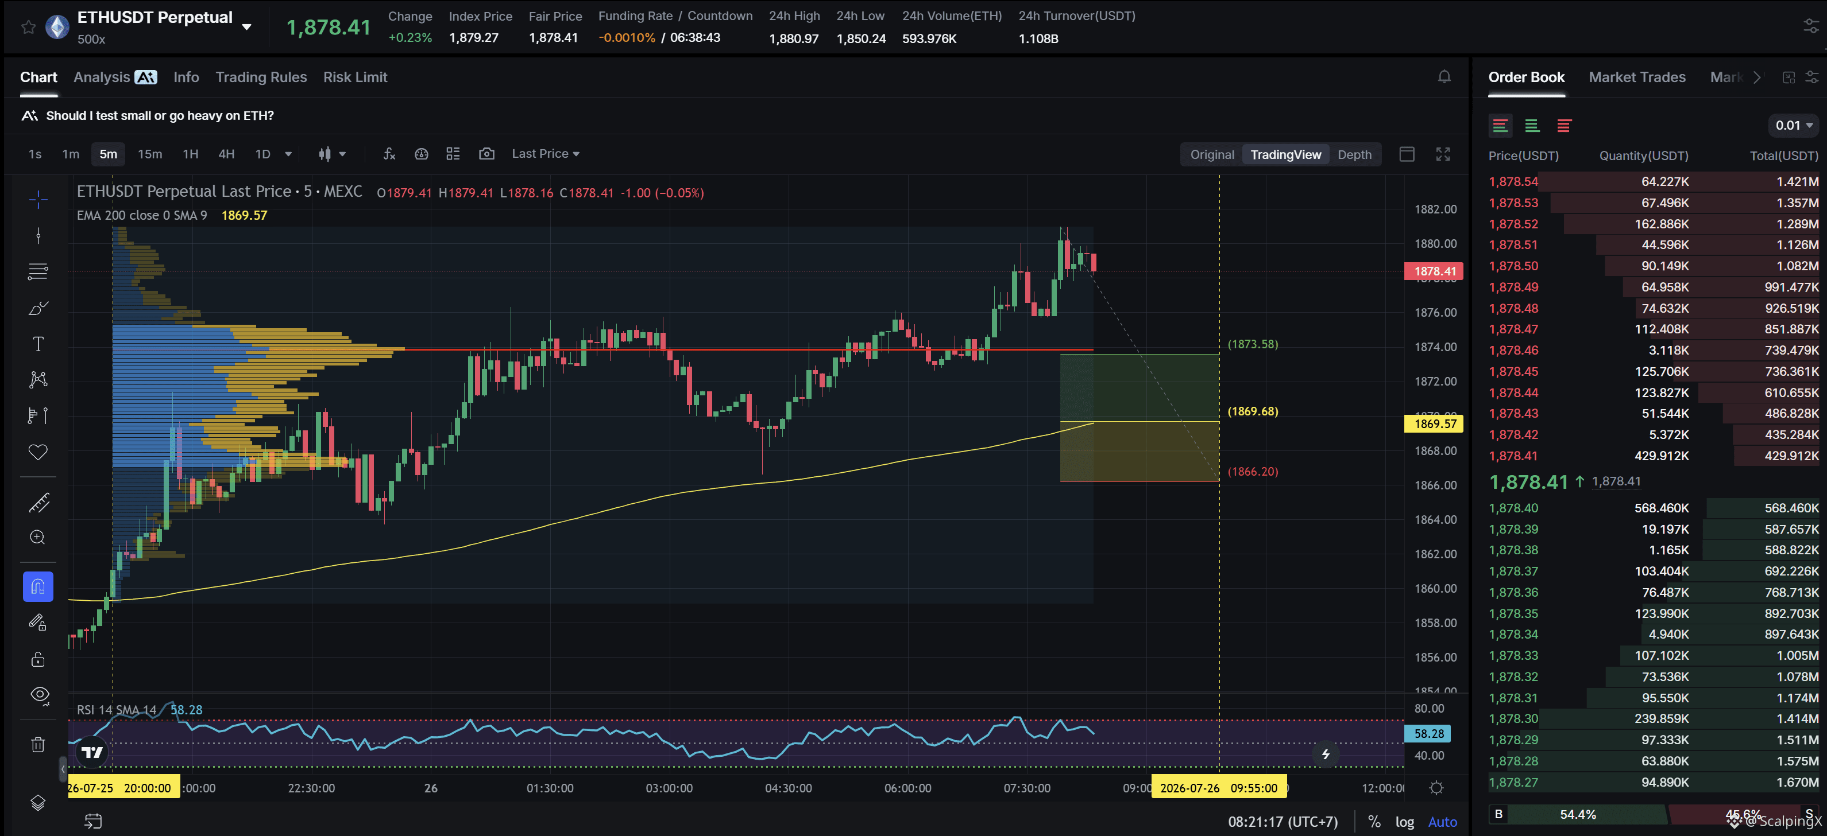Toggle magnet mode in drawing toolbar

[x=38, y=586]
